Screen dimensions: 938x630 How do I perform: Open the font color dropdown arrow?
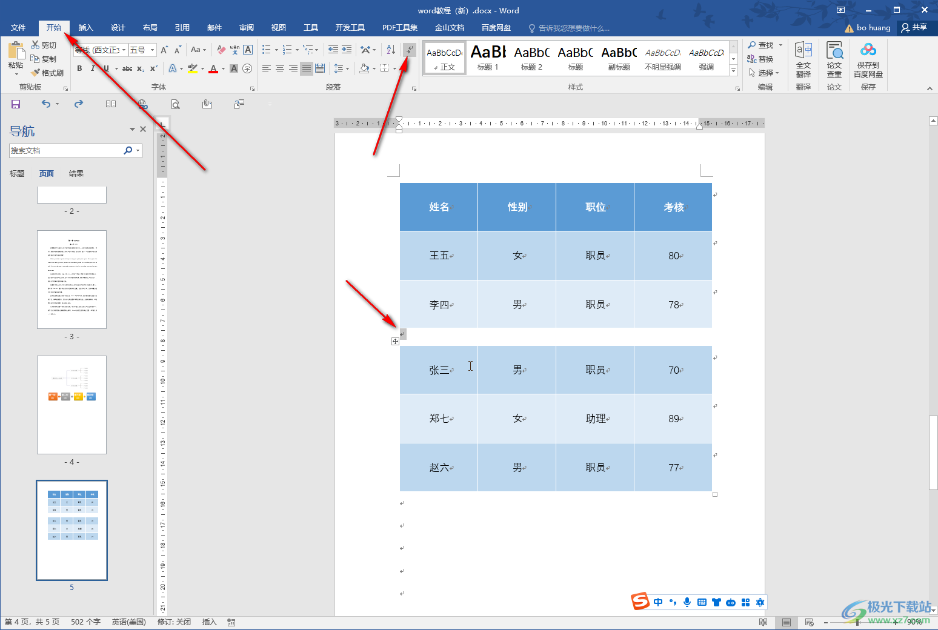222,68
